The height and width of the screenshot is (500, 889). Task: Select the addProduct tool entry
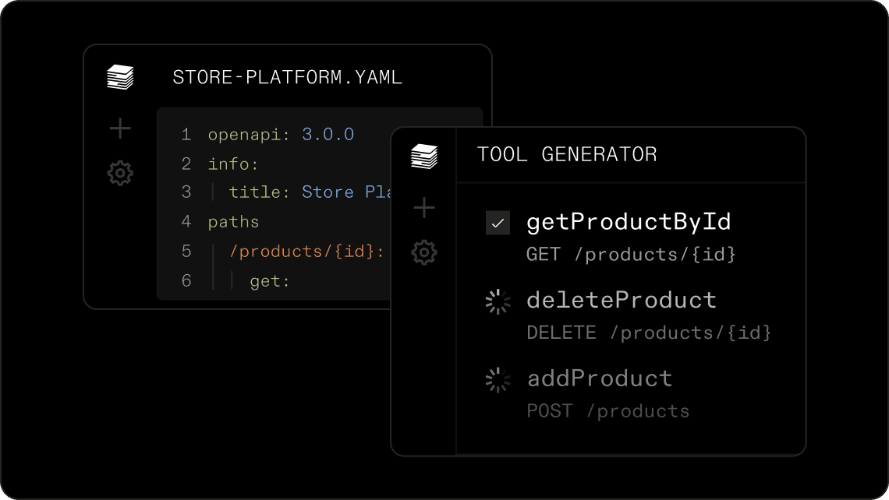[600, 379]
